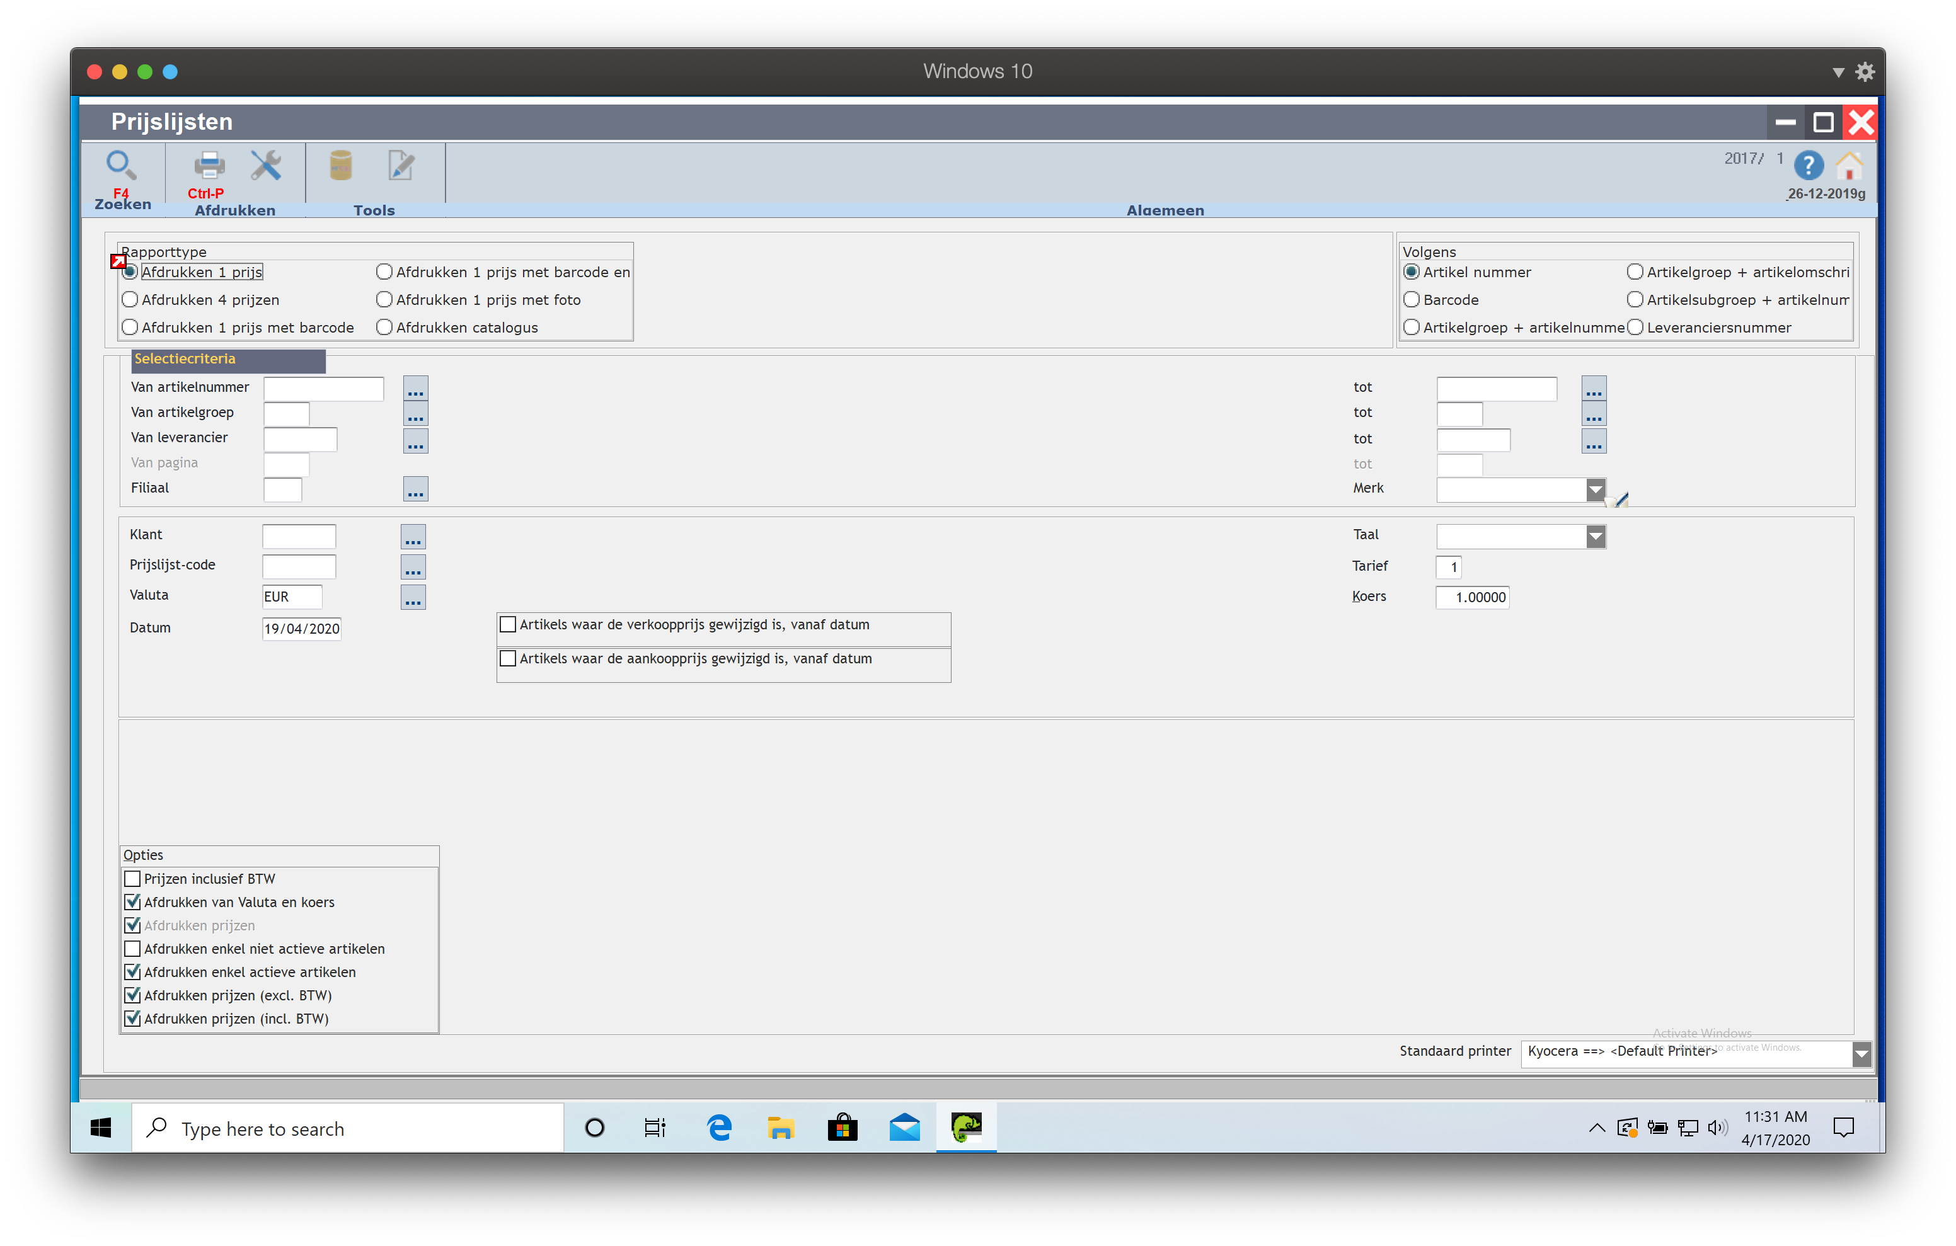Click the Zoeken magnifier icon
Screen dimensions: 1956x1246
coord(121,166)
